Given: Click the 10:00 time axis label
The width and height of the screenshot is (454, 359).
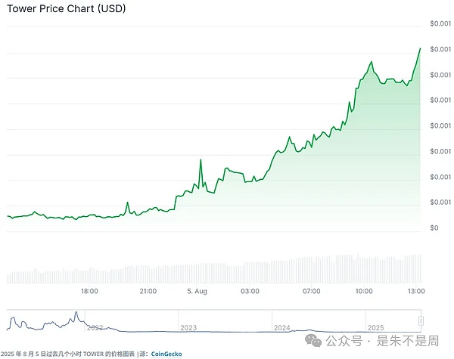Looking at the screenshot, I should (364, 290).
